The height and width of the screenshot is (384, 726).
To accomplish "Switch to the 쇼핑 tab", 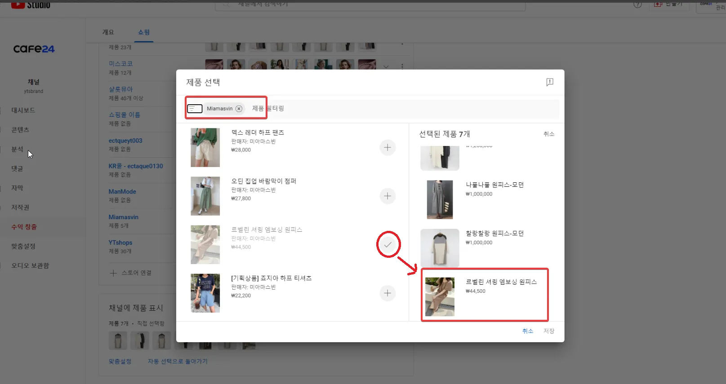I will click(144, 32).
